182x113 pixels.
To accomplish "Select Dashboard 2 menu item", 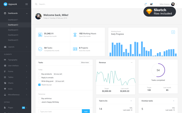I will [15, 25].
